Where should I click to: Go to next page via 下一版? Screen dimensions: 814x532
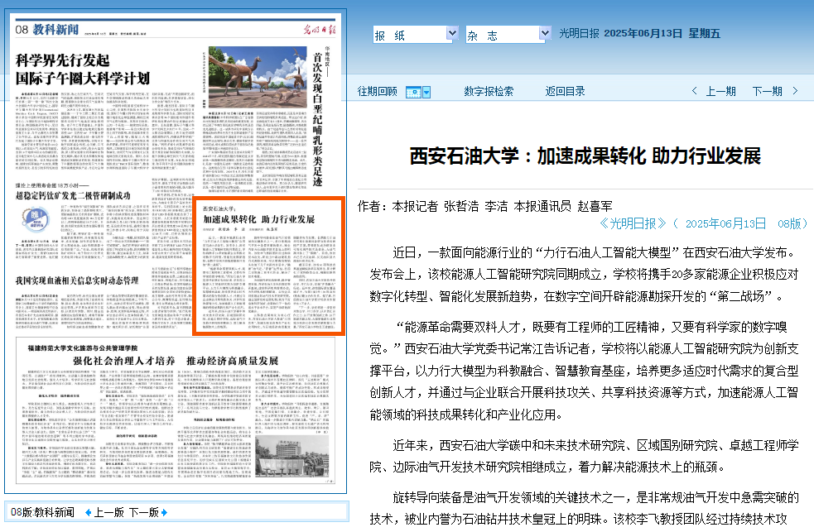(x=143, y=513)
